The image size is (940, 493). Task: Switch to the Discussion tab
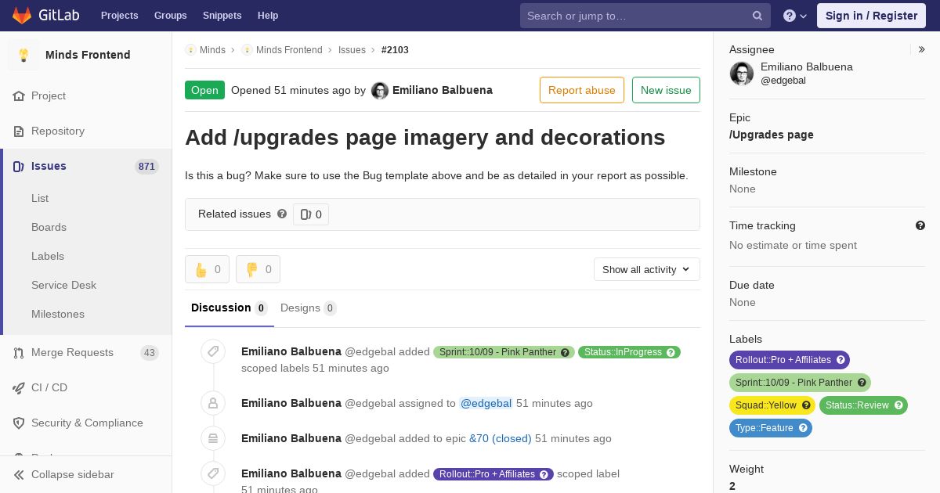tap(230, 308)
